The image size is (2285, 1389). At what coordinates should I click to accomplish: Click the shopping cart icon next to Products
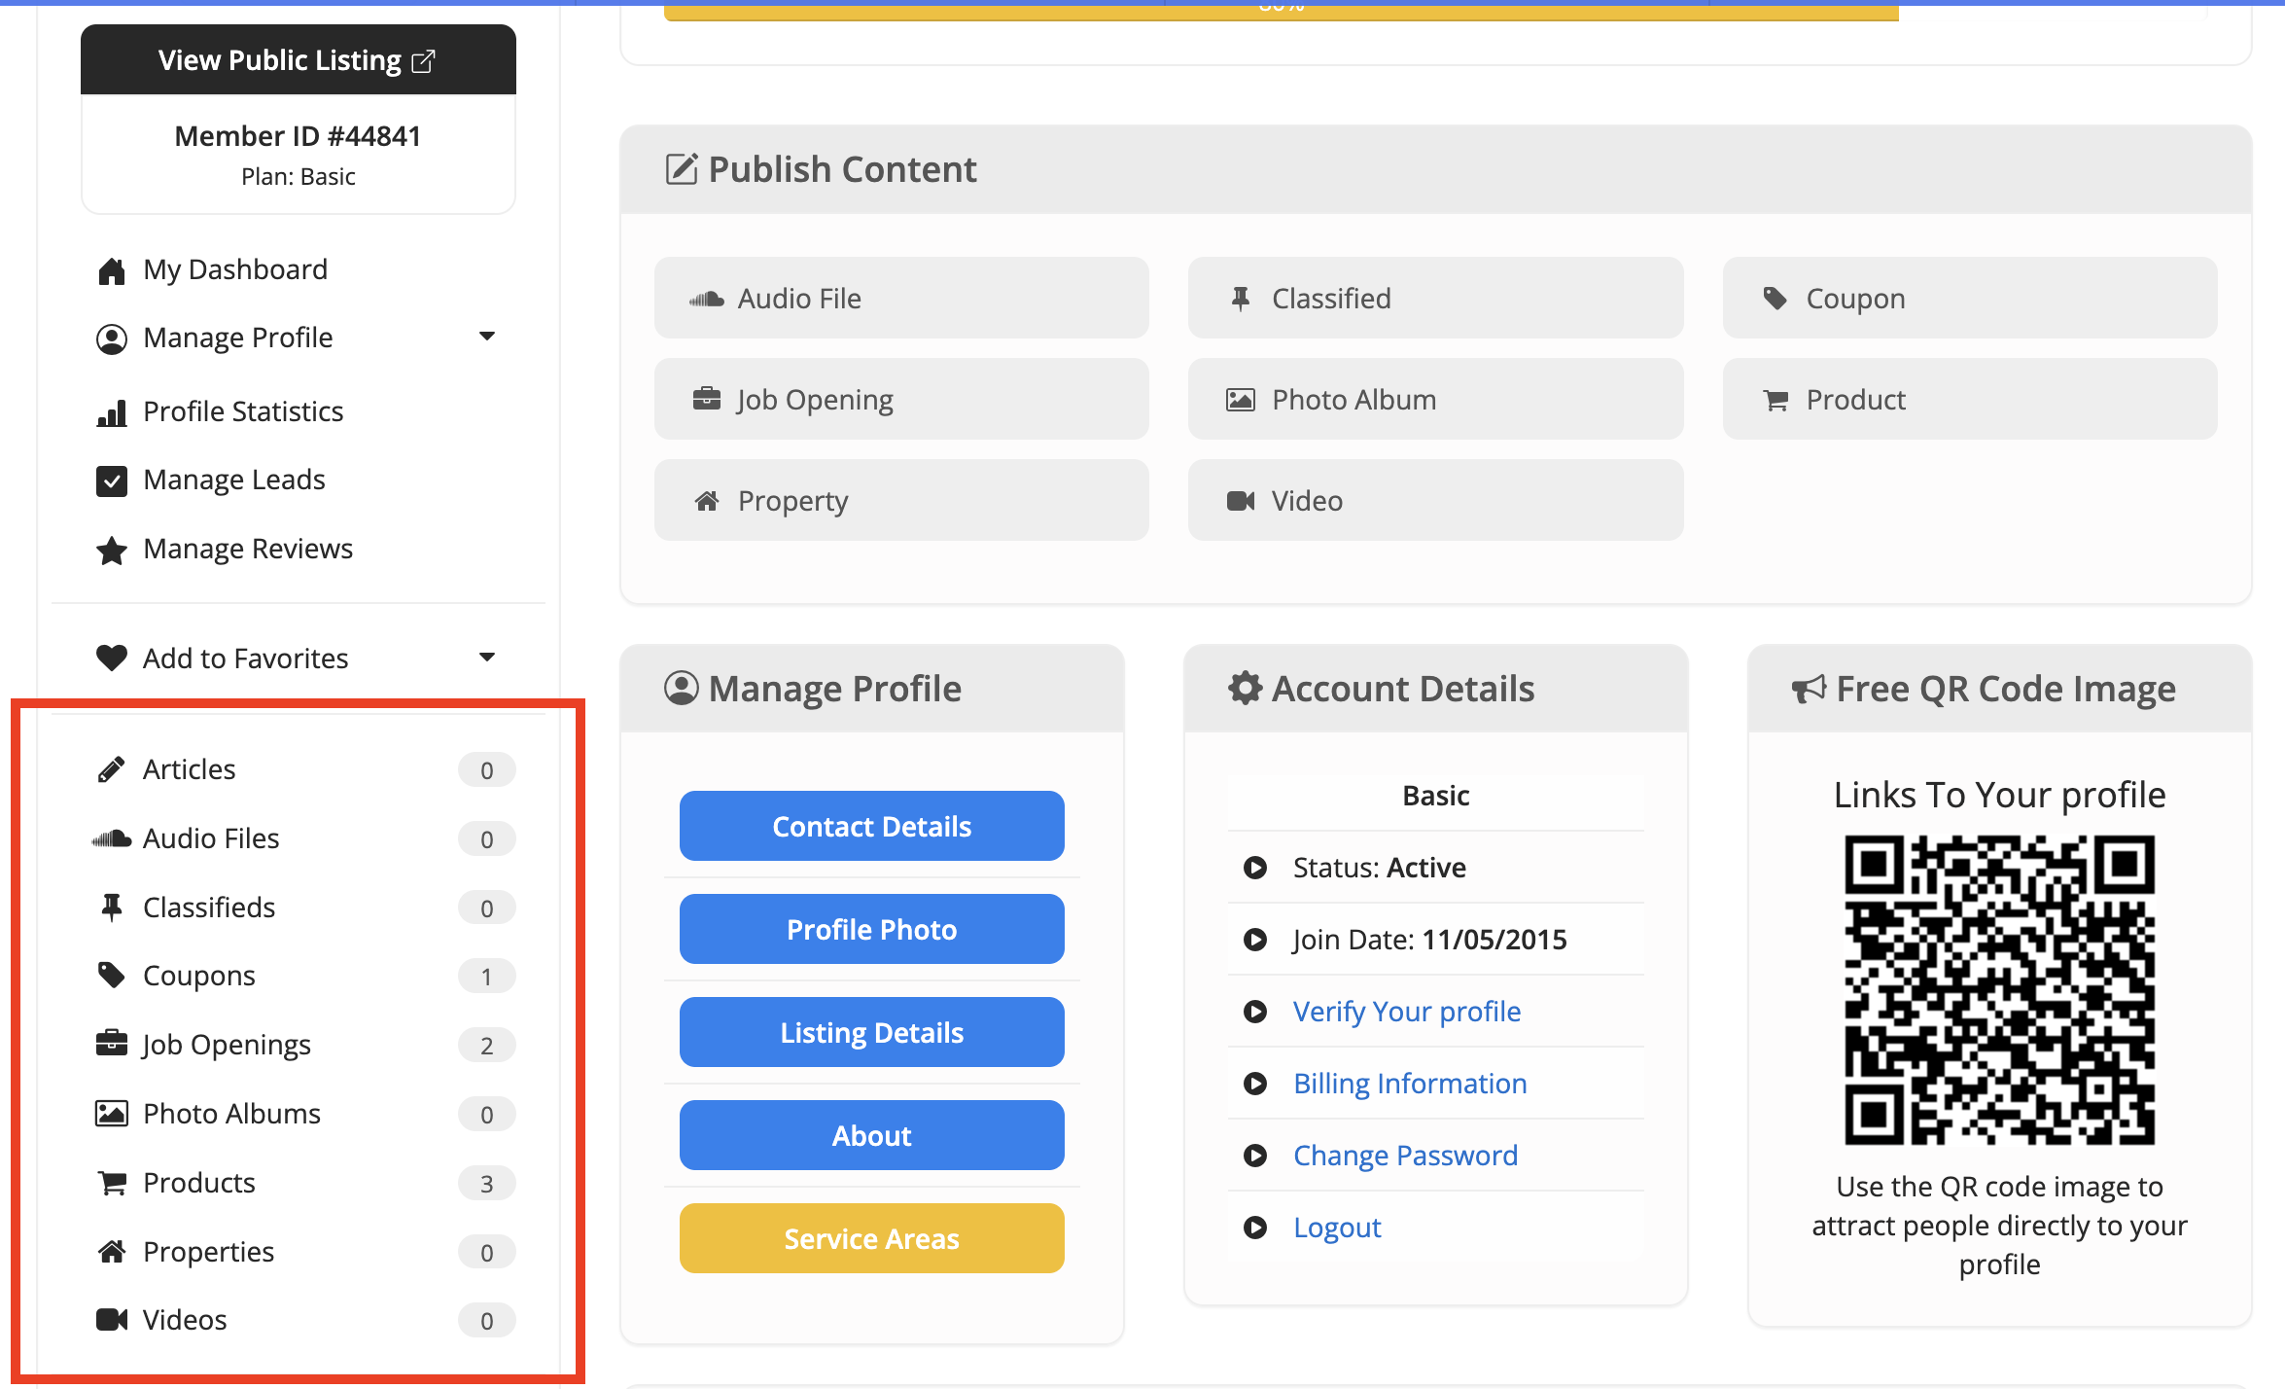coord(112,1183)
